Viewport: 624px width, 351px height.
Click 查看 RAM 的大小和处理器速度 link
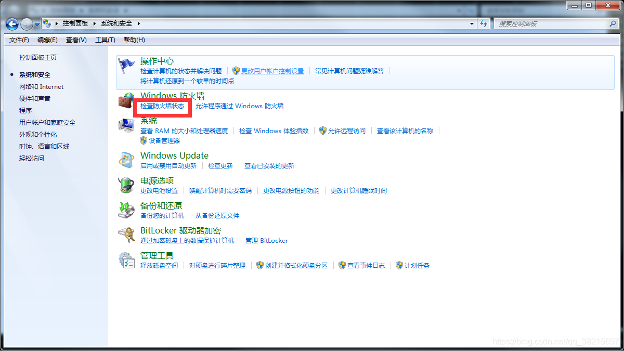[184, 131]
